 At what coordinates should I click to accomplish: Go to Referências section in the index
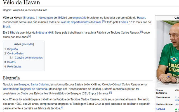click(14, 67)
